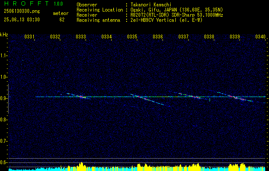The image size is (269, 171).
Task: Click the Receiver field label
Action: [87, 15]
